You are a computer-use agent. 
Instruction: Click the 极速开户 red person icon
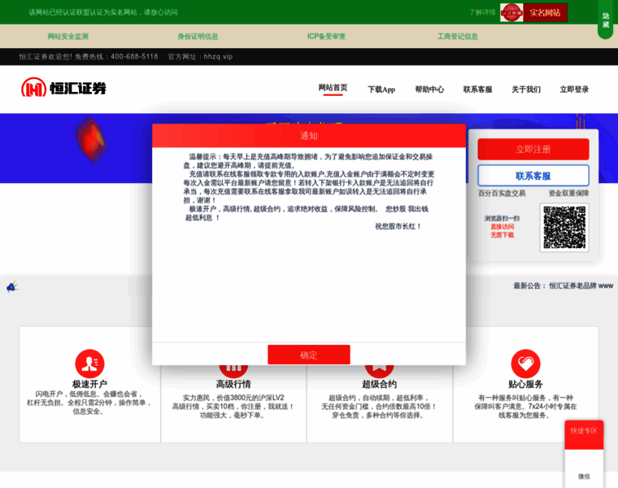click(x=89, y=364)
